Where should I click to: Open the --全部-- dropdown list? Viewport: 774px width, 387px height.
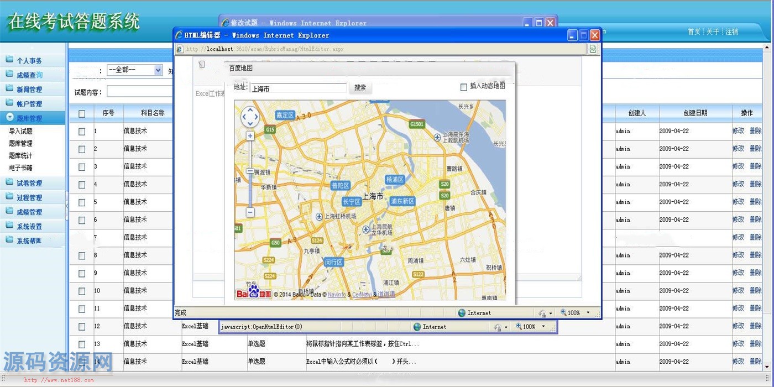(x=158, y=70)
